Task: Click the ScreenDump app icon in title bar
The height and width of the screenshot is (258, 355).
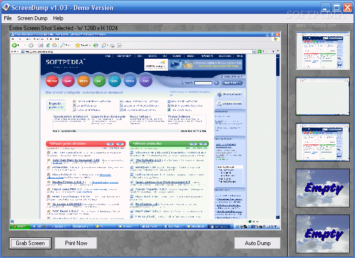Action: click(x=6, y=7)
